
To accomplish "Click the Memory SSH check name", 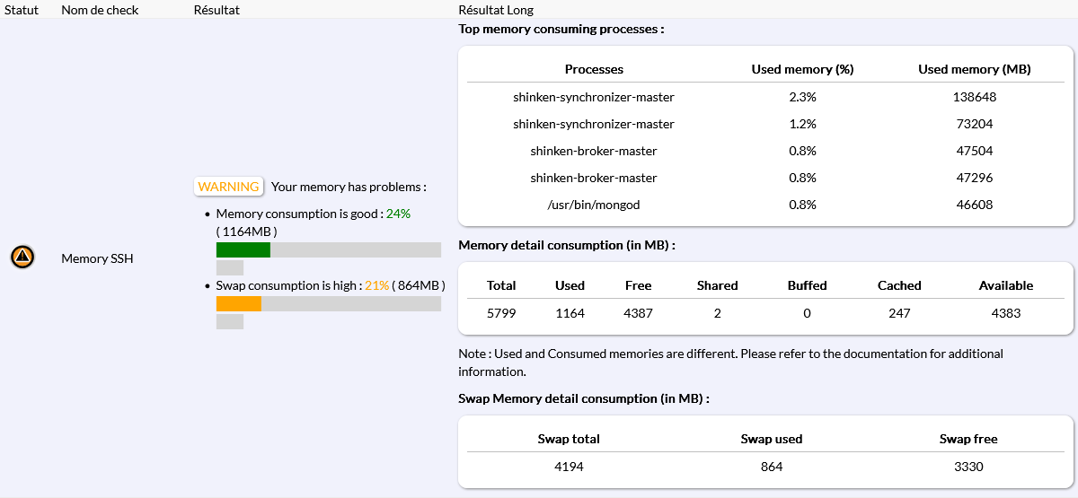I will click(x=97, y=258).
